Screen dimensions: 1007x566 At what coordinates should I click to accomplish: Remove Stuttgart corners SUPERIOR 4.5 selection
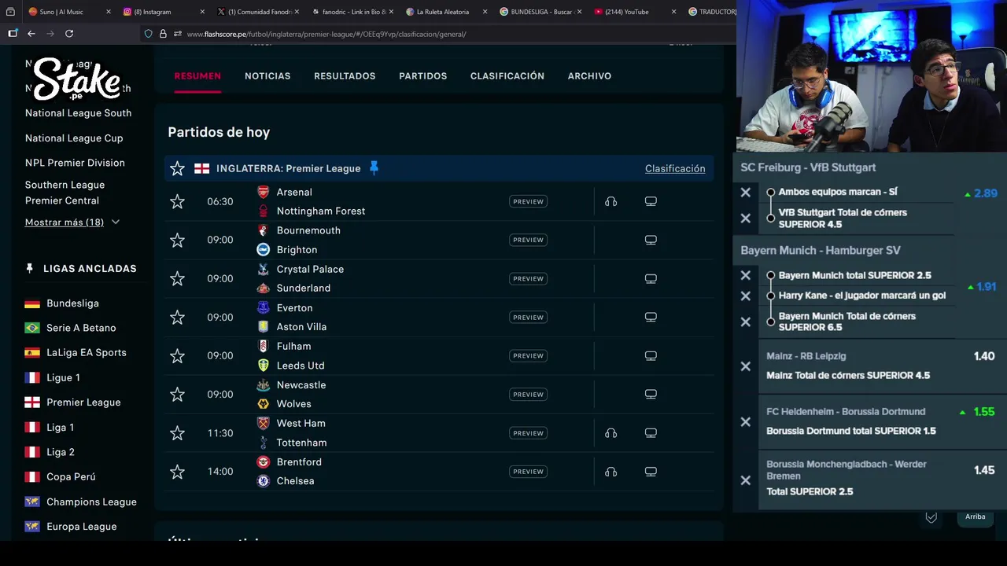746,218
